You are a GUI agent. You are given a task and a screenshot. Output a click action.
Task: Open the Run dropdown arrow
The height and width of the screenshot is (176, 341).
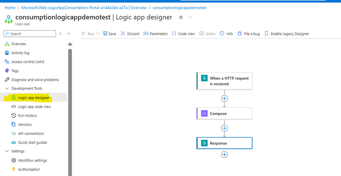98,34
